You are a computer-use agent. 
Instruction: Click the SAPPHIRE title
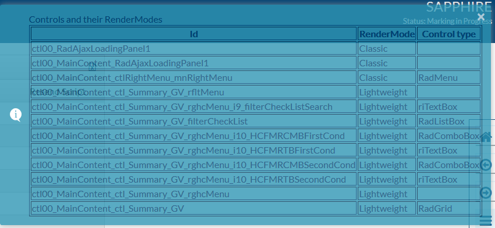pyautogui.click(x=459, y=7)
